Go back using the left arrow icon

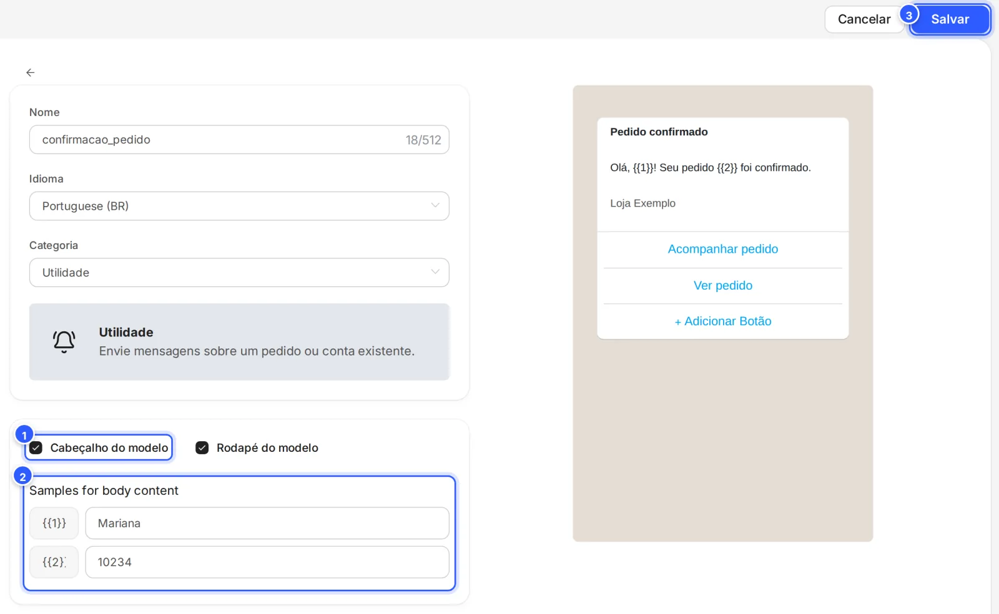tap(30, 72)
